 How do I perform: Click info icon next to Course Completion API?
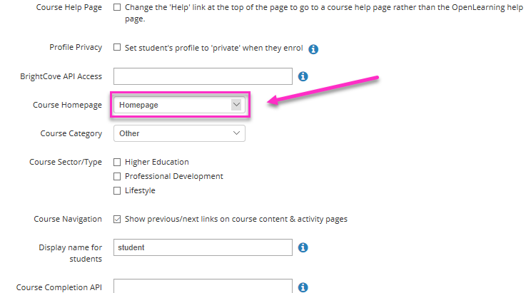303,287
